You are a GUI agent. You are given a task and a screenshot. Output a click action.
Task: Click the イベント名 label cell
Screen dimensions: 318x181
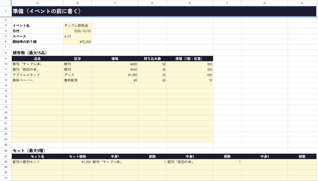click(x=38, y=26)
